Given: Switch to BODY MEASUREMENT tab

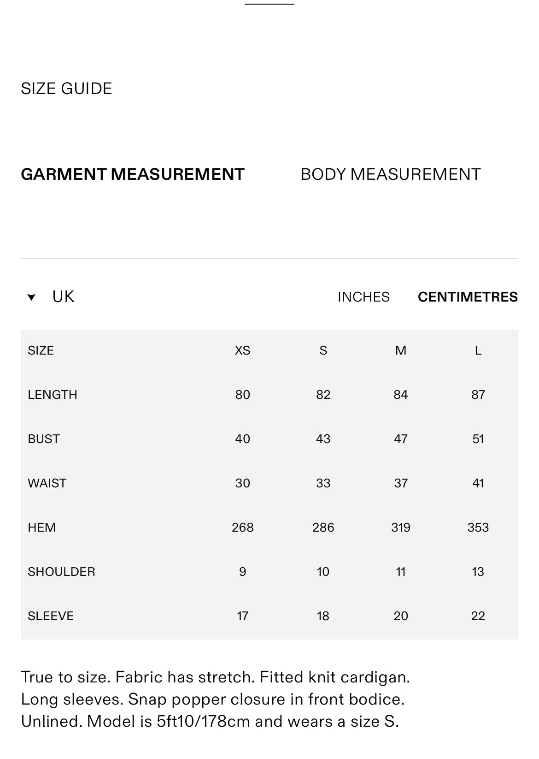Looking at the screenshot, I should [x=391, y=174].
